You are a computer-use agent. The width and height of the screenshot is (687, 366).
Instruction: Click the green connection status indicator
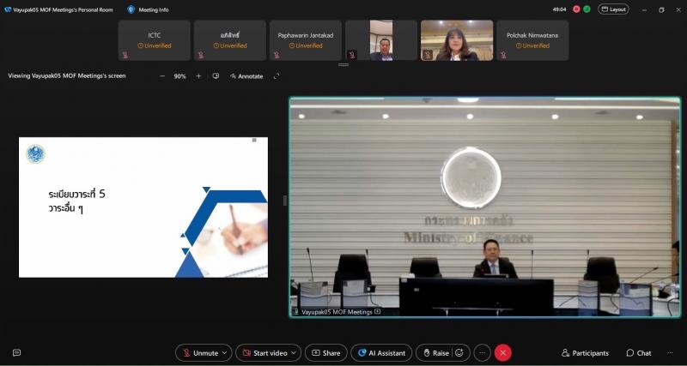(x=587, y=9)
